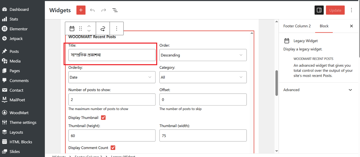Image resolution: width=360 pixels, height=157 pixels.
Task: Uncheck the Display Thumbnail checkbox
Action: tap(103, 118)
